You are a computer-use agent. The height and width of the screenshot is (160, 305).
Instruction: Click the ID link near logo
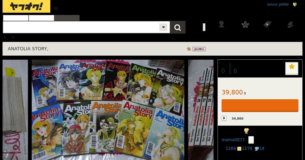(56, 8)
